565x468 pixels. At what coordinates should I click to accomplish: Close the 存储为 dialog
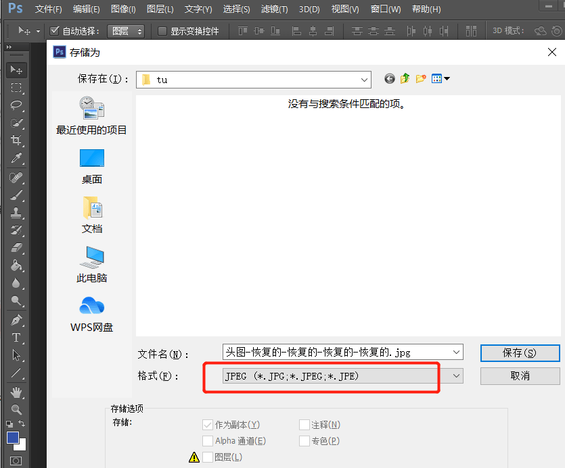[x=551, y=52]
